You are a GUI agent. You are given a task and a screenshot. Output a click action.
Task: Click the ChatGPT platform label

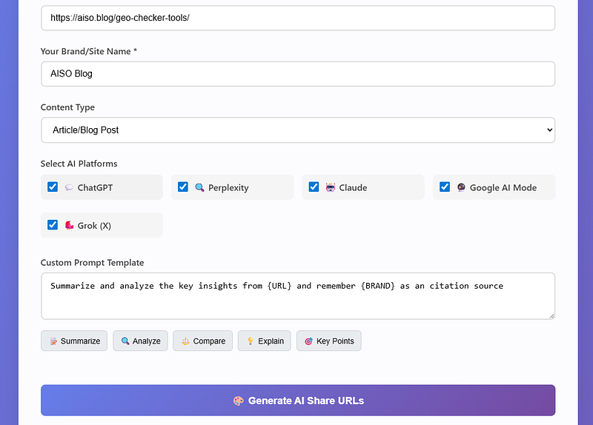[x=95, y=188]
